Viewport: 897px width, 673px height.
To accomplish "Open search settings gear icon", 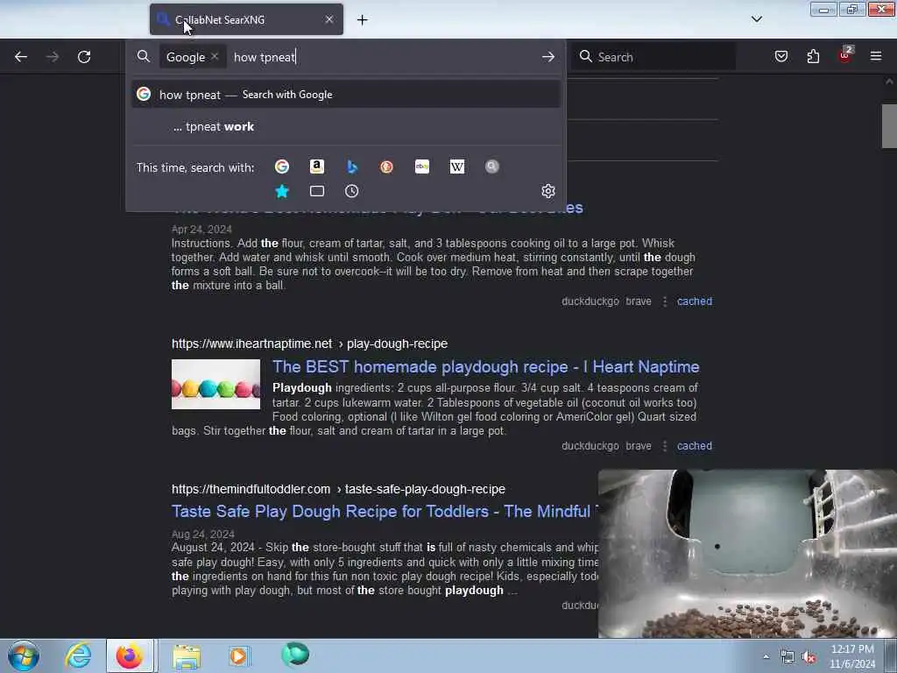I will tap(548, 190).
